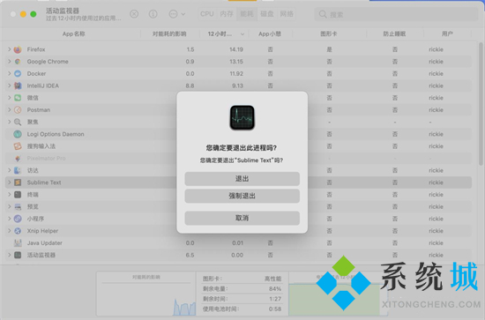
Task: Expand the Docker row
Action: (10, 73)
